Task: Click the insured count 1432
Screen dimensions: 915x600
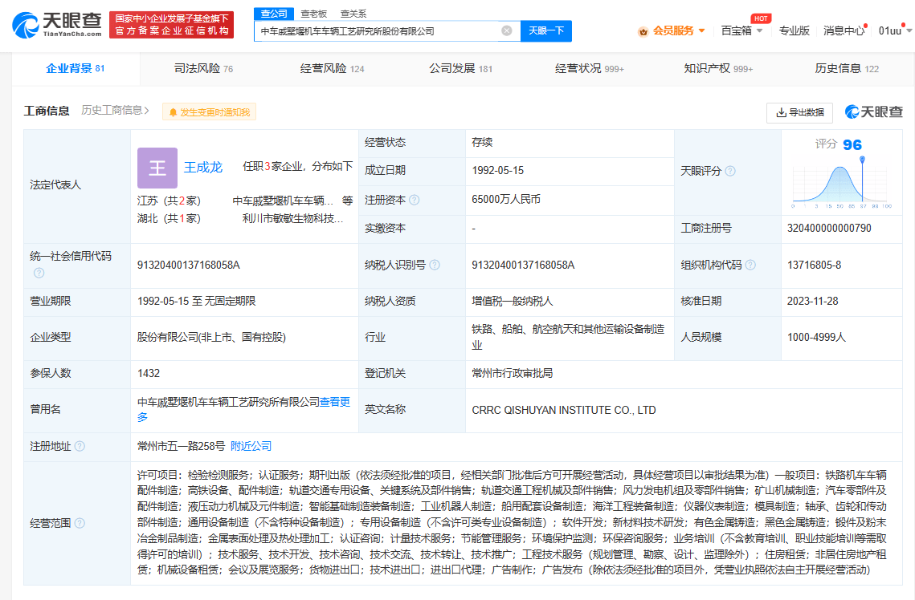Action: pyautogui.click(x=149, y=374)
